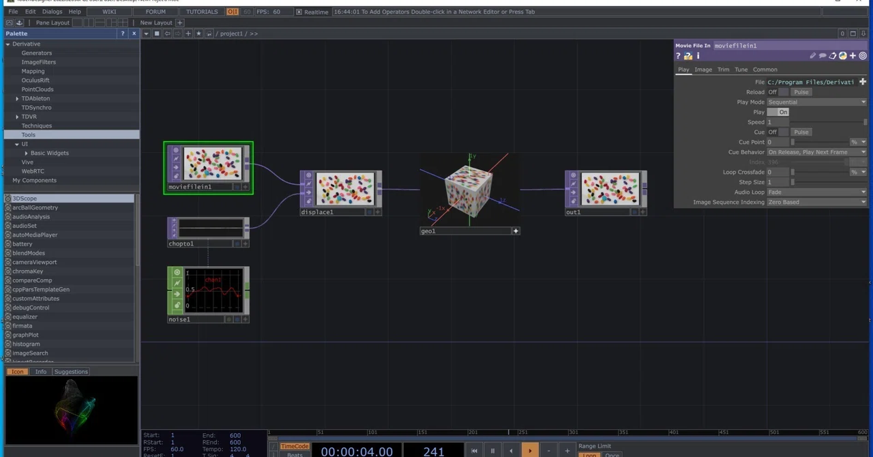Image resolution: width=873 pixels, height=457 pixels.
Task: Open operator help question mark icon
Action: tap(679, 56)
